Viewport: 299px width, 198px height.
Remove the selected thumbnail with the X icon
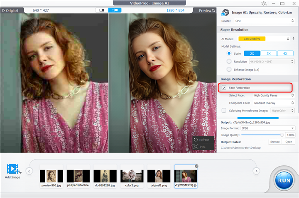tap(196, 166)
